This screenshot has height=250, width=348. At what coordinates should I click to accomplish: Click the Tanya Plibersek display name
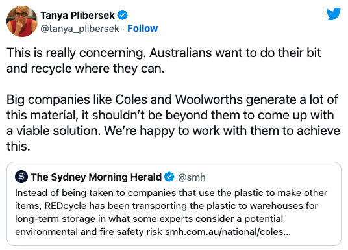(78, 16)
